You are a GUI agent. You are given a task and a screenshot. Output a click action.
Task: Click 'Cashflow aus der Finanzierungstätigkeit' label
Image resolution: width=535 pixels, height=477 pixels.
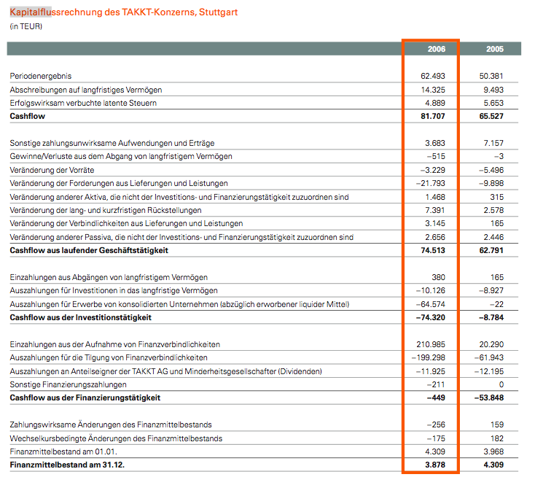[85, 398]
